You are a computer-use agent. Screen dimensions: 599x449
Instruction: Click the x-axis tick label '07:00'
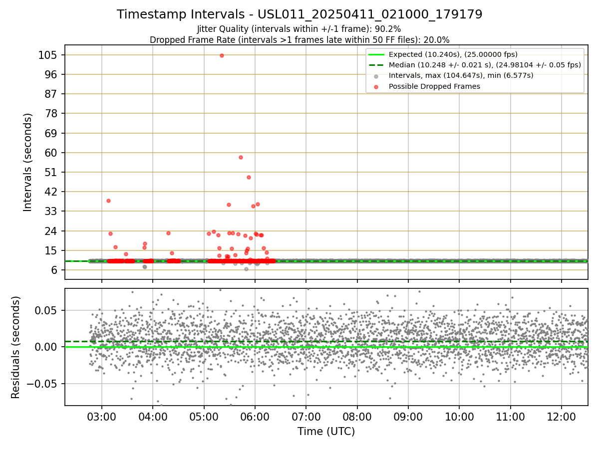click(306, 417)
